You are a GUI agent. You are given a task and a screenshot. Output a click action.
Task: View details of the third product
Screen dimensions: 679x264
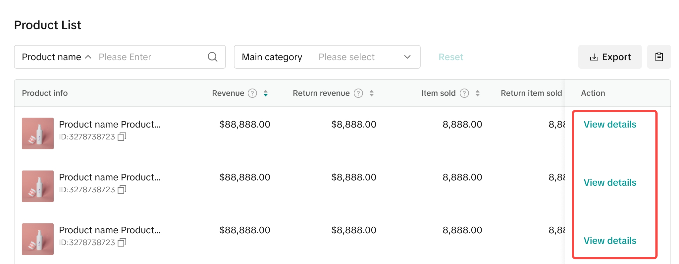point(609,241)
